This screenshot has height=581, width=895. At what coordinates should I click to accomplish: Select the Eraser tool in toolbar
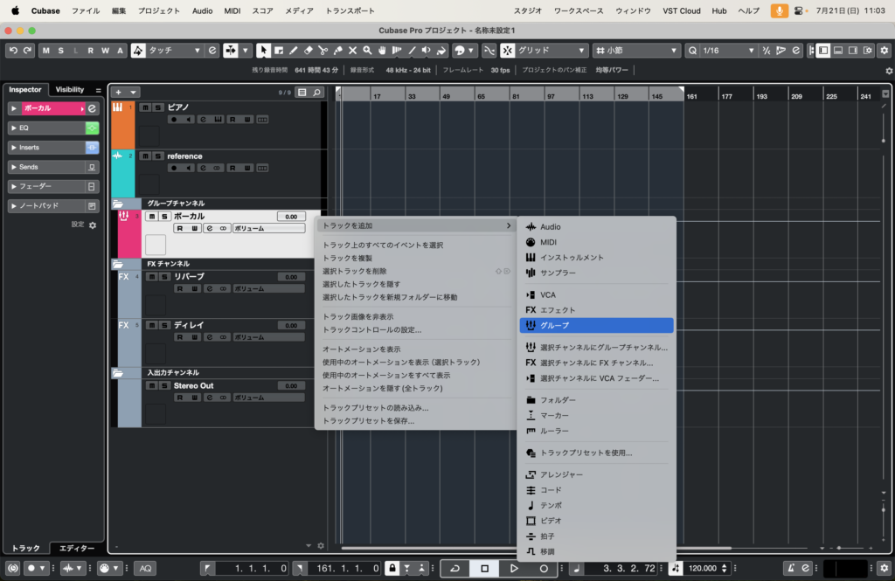click(x=309, y=51)
